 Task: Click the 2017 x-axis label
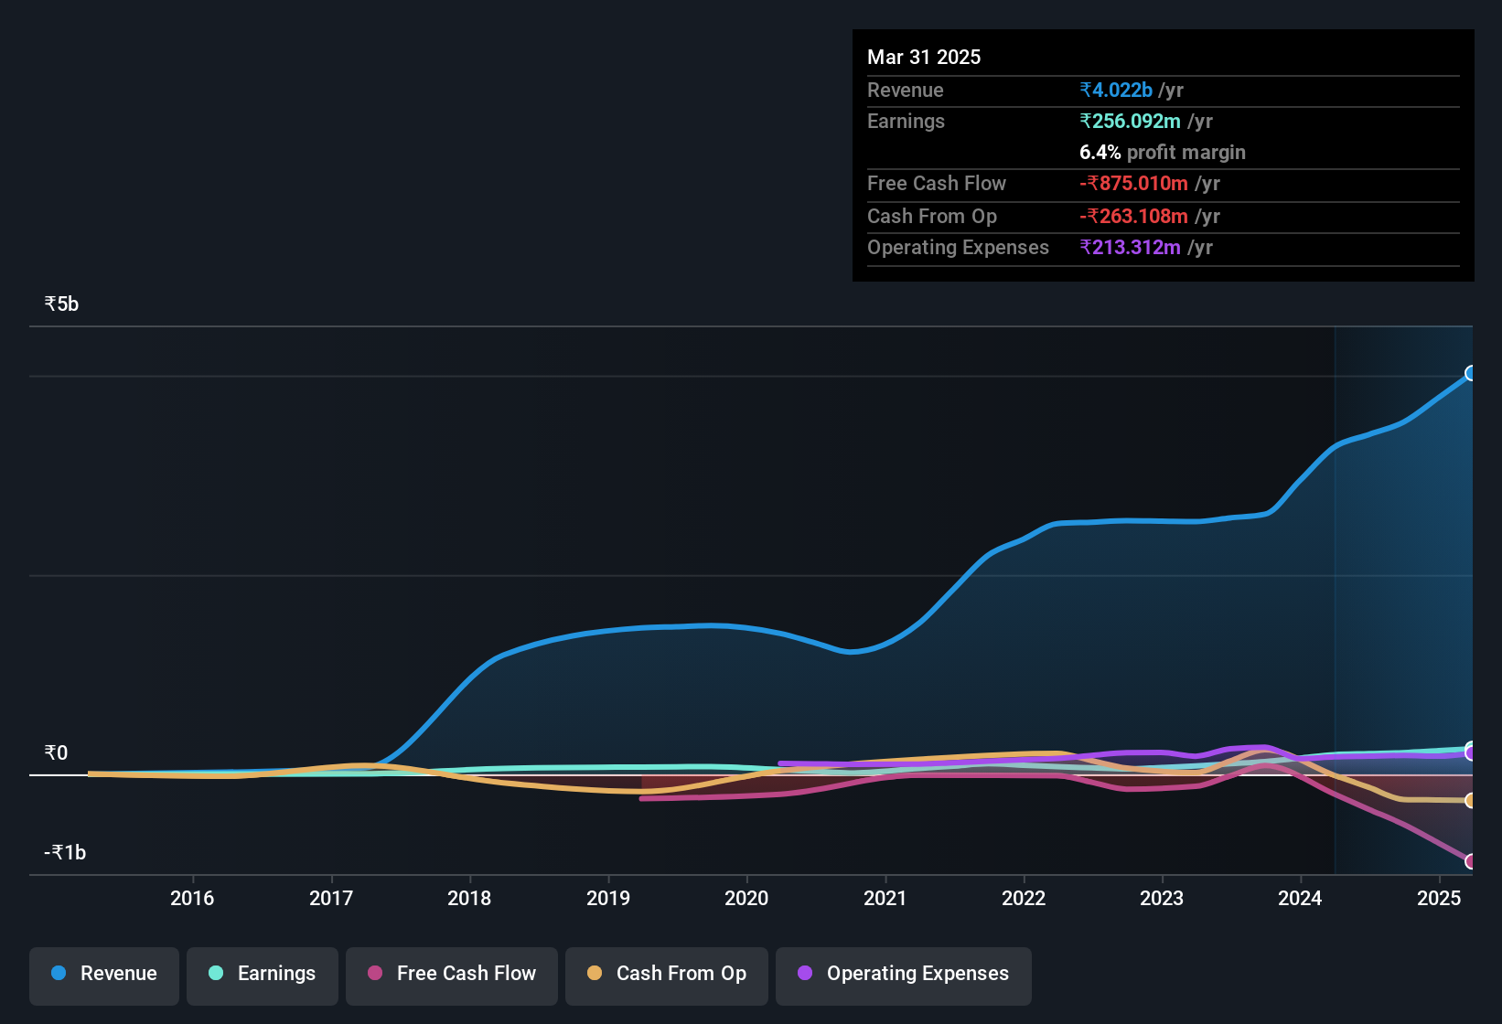(x=331, y=898)
